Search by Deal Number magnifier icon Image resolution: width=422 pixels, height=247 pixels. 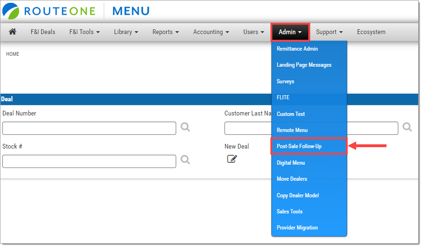(185, 127)
